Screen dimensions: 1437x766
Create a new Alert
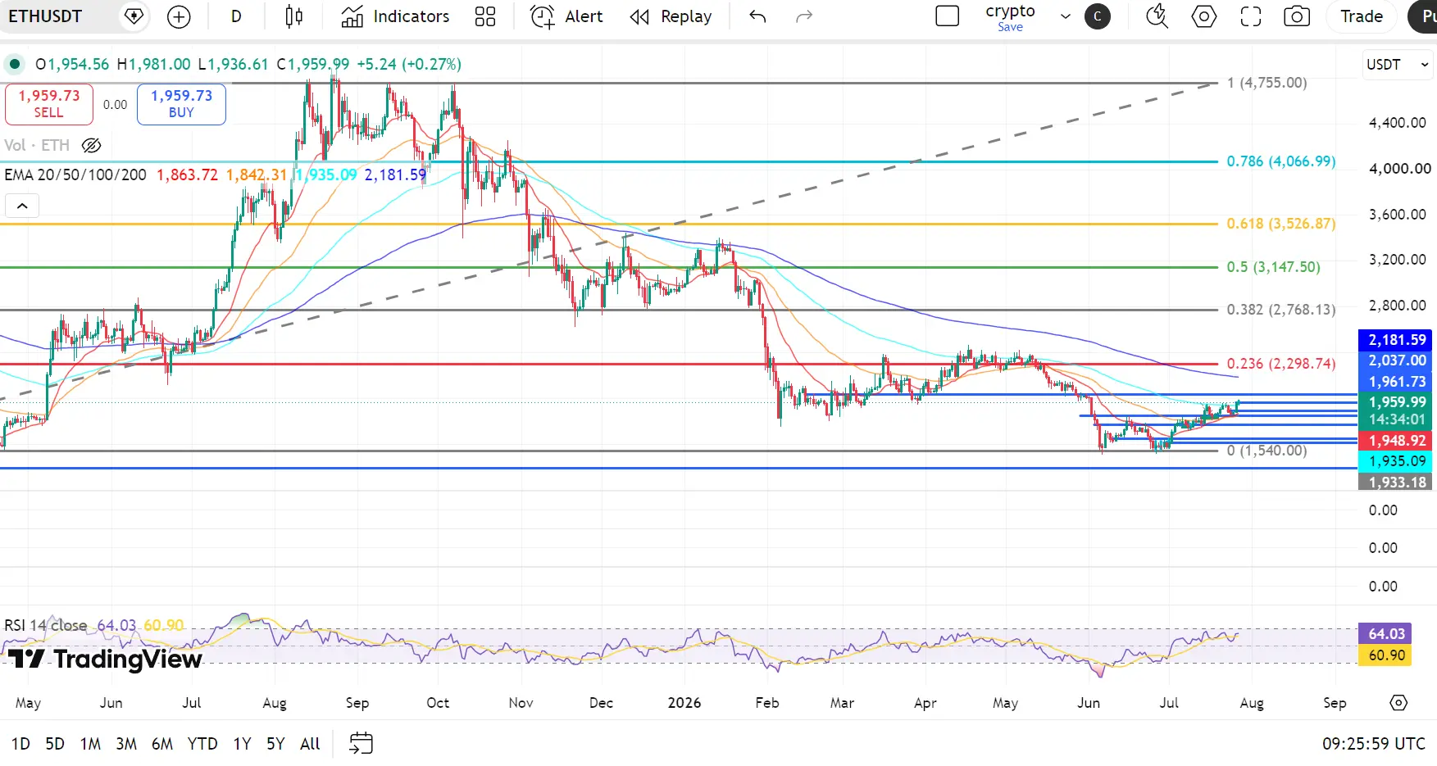pyautogui.click(x=566, y=16)
